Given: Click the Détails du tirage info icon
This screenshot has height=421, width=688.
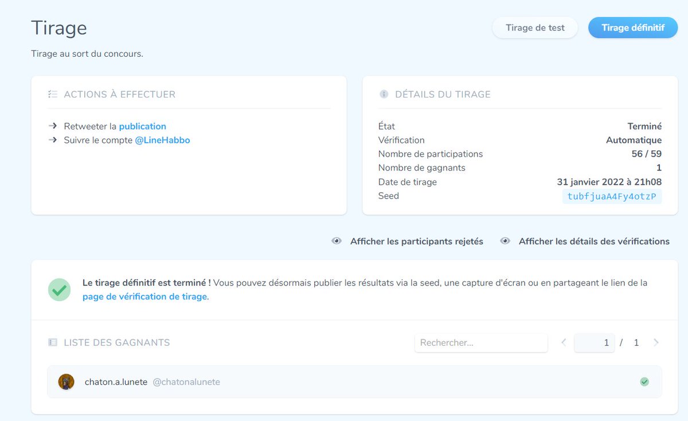Looking at the screenshot, I should [384, 94].
